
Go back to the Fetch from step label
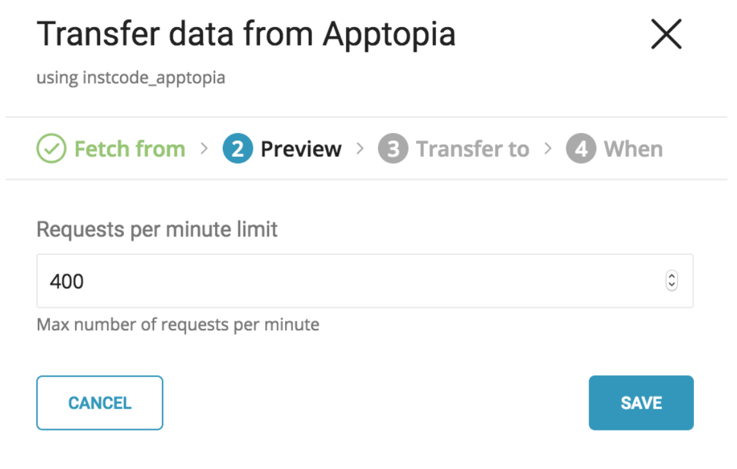pyautogui.click(x=130, y=149)
